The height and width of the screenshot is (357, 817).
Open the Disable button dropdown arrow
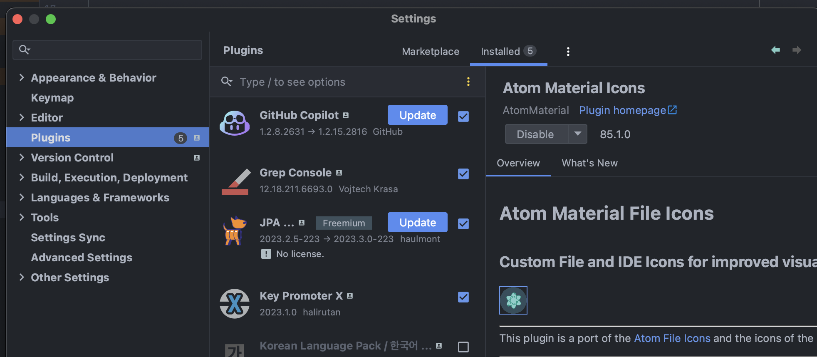[x=578, y=134]
